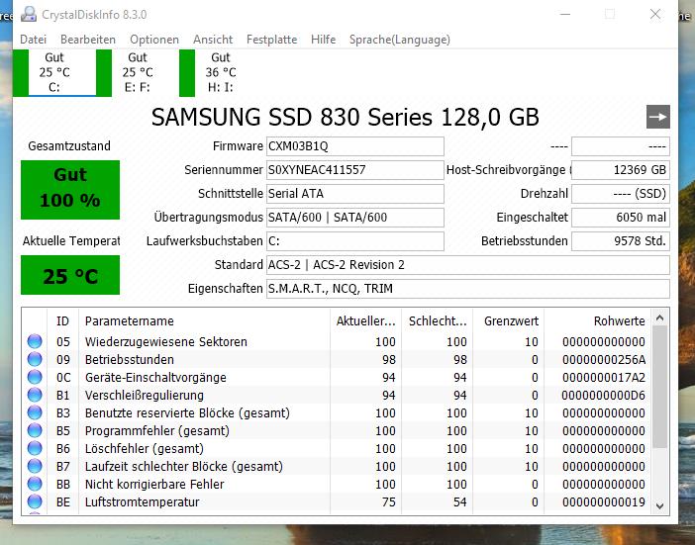This screenshot has height=545, width=695.
Task: Open the Datei menu
Action: pos(33,40)
